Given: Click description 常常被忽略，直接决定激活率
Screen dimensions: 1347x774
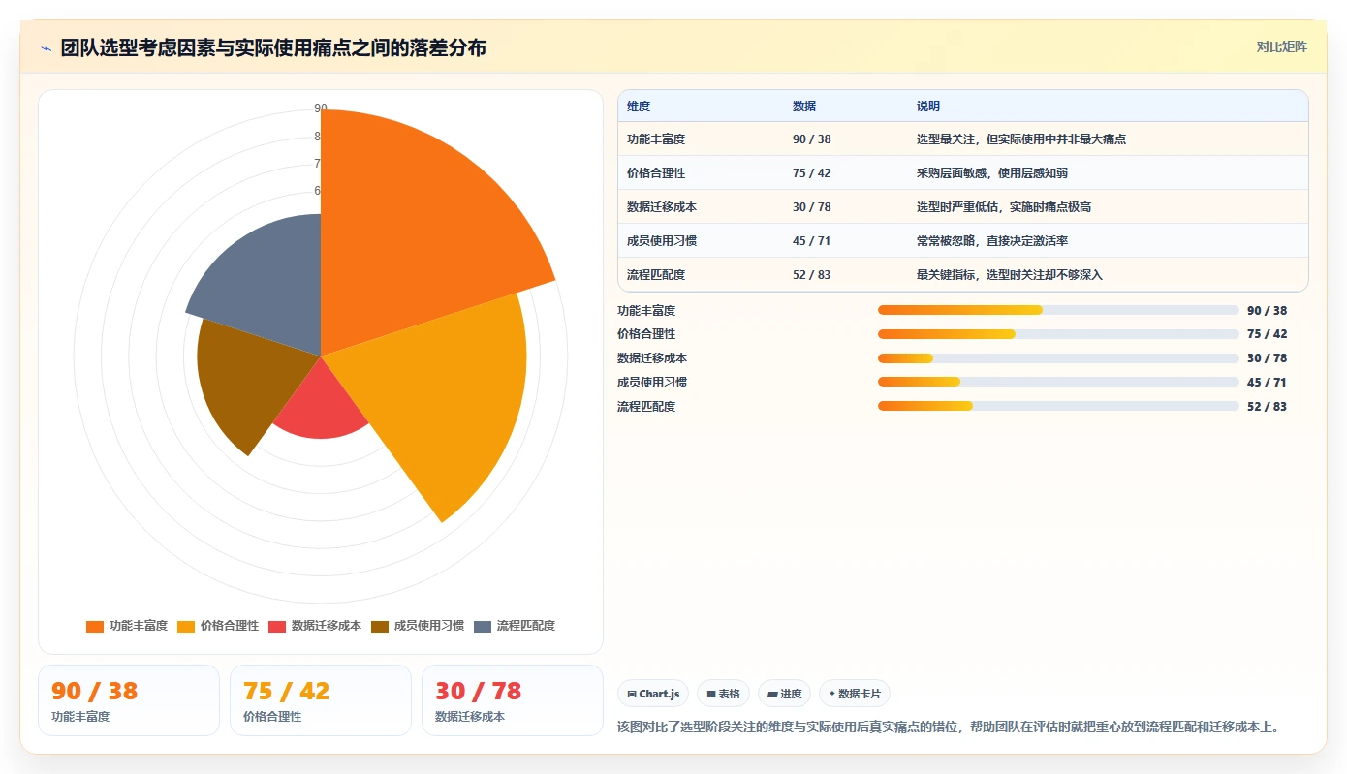Looking at the screenshot, I should [992, 241].
